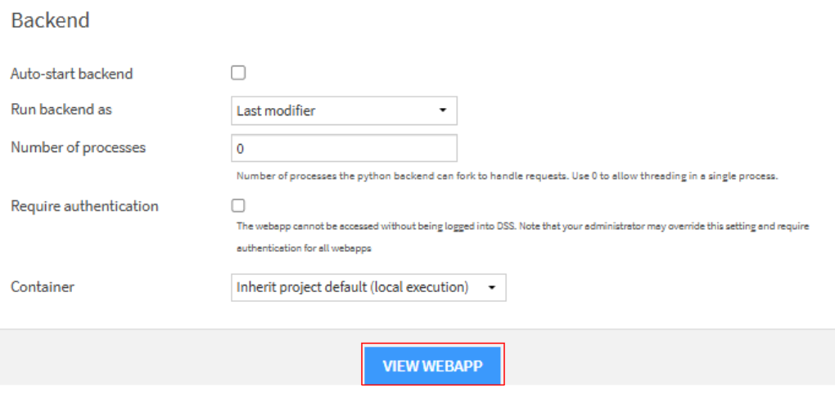
Task: Focus the Number of processes input field
Action: 344,149
